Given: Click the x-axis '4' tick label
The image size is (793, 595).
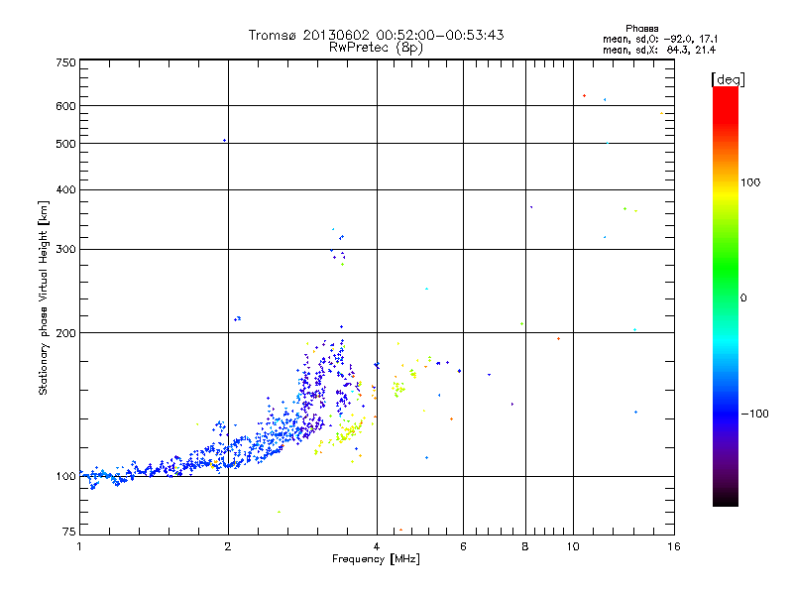Looking at the screenshot, I should coord(377,546).
